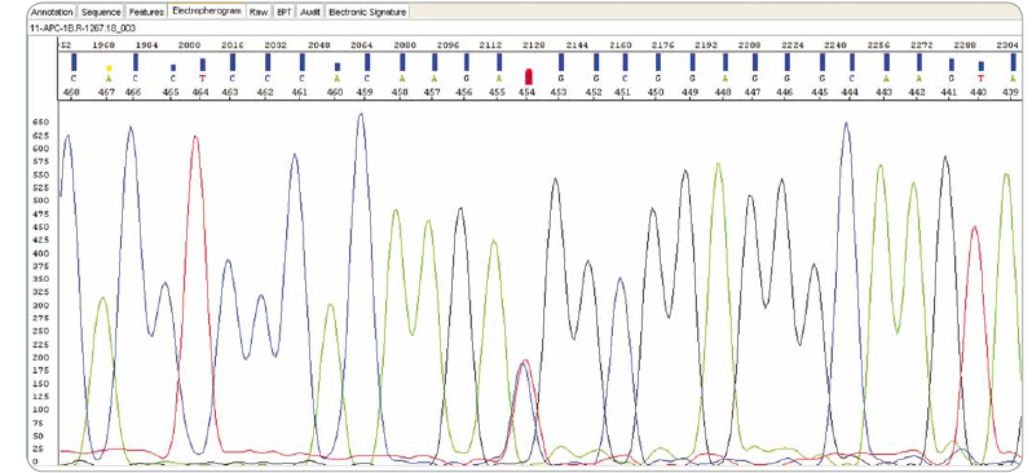The width and height of the screenshot is (1032, 473).
Task: Click base call G at position 447
Action: click(x=755, y=79)
